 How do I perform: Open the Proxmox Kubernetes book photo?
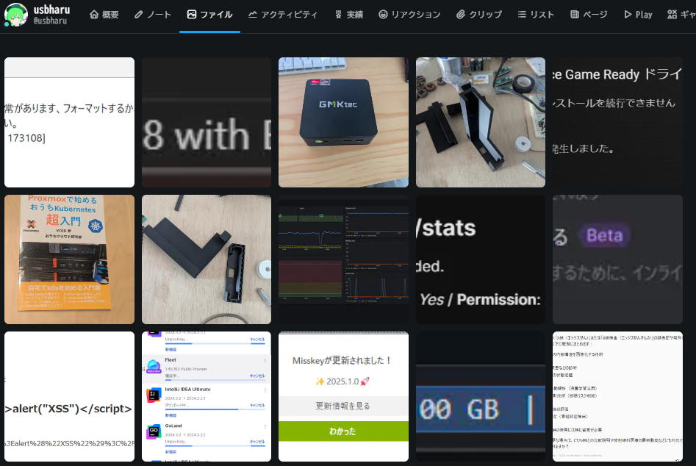coord(70,259)
